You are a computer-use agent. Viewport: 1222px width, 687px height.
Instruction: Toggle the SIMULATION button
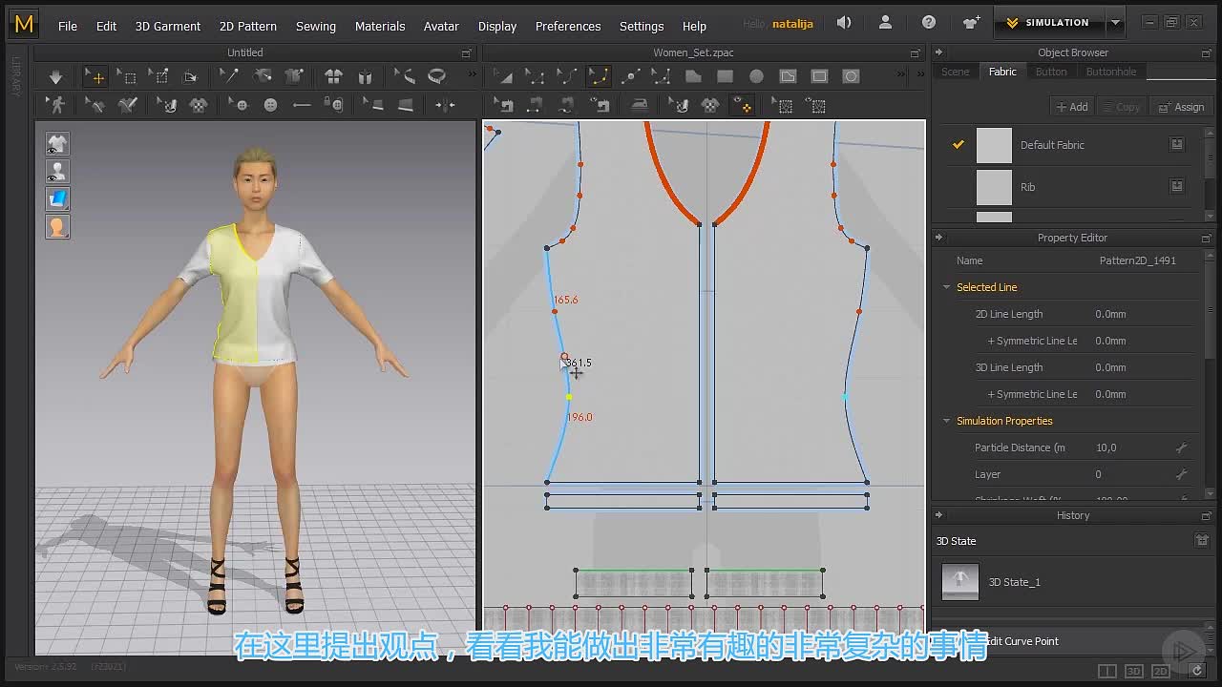[1048, 23]
